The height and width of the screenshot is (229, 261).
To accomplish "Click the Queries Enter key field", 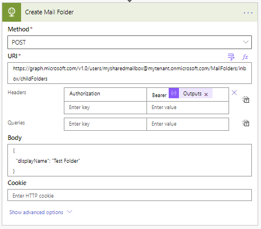I will click(x=105, y=124).
